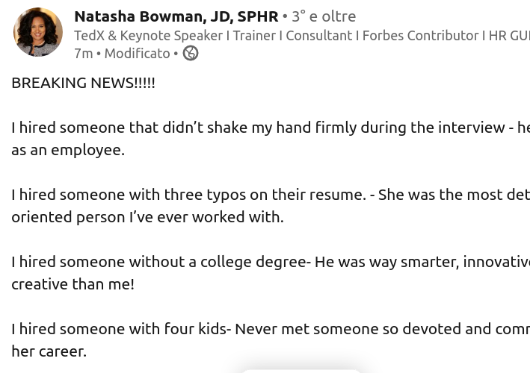Image resolution: width=530 pixels, height=373 pixels.
Task: Click the "as an employee." line
Action: pyautogui.click(x=67, y=150)
